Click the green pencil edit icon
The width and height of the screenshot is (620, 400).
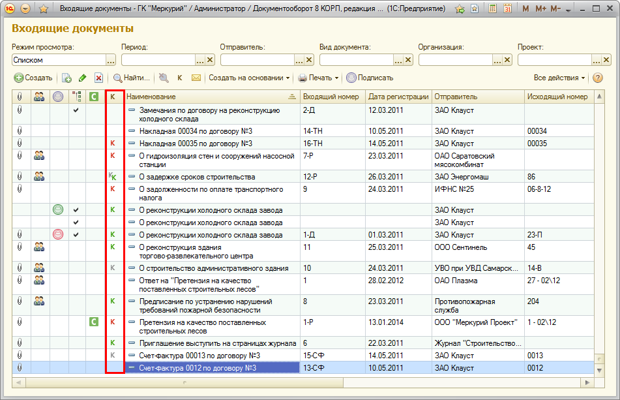click(82, 78)
